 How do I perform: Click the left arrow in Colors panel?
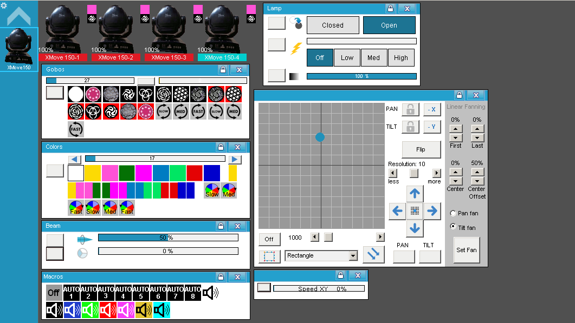(x=74, y=159)
